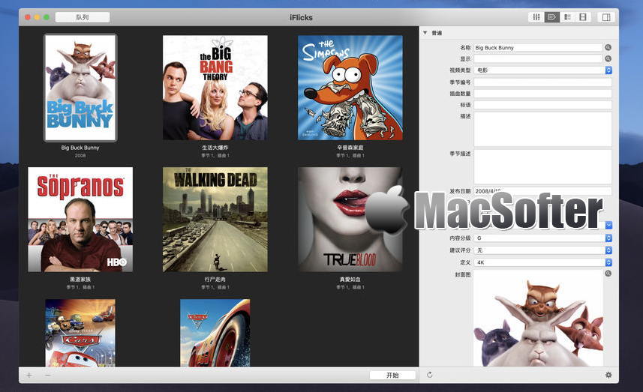This screenshot has height=392, width=643.
Task: Click the 发布日期 date field
Action: click(x=543, y=191)
